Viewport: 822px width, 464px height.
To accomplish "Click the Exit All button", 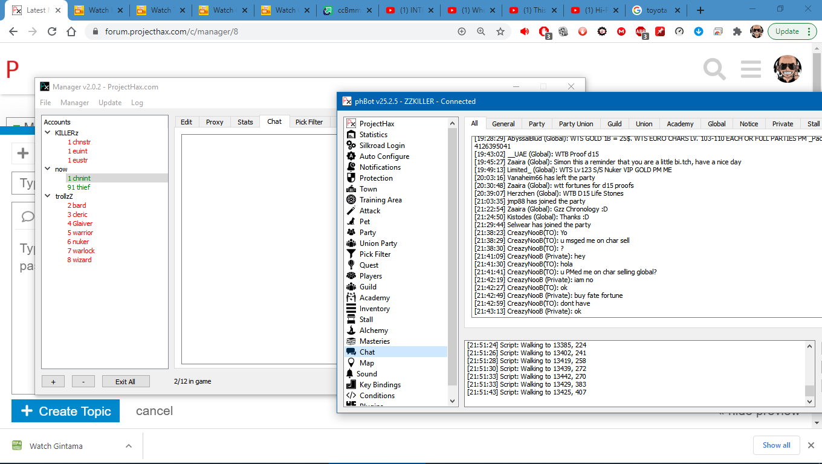I will click(x=125, y=381).
